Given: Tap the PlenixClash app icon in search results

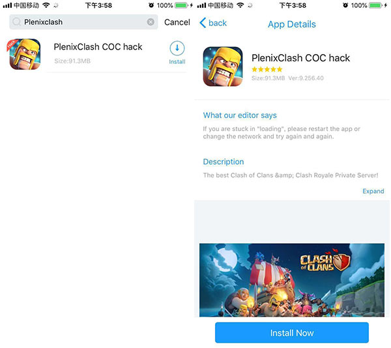Looking at the screenshot, I should click(24, 54).
